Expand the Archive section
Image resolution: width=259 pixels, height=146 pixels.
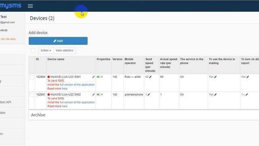click(x=38, y=115)
